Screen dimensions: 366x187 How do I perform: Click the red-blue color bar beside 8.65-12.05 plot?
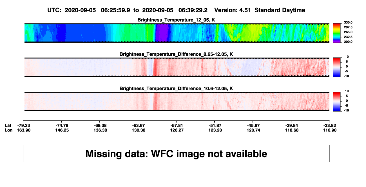[x=337, y=67]
